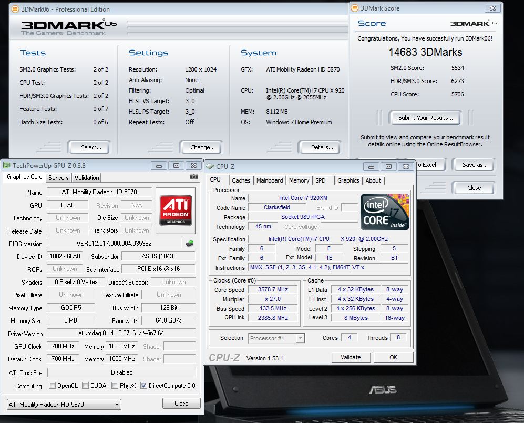524x423 pixels.
Task: Open the GPU-Z graphics card selector dropdown
Action: [x=64, y=404]
